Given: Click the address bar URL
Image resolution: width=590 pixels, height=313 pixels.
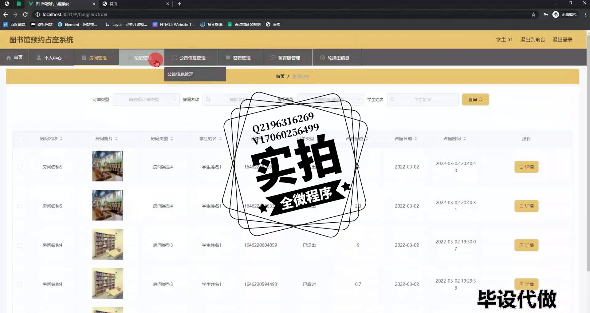Looking at the screenshot, I should click(75, 14).
